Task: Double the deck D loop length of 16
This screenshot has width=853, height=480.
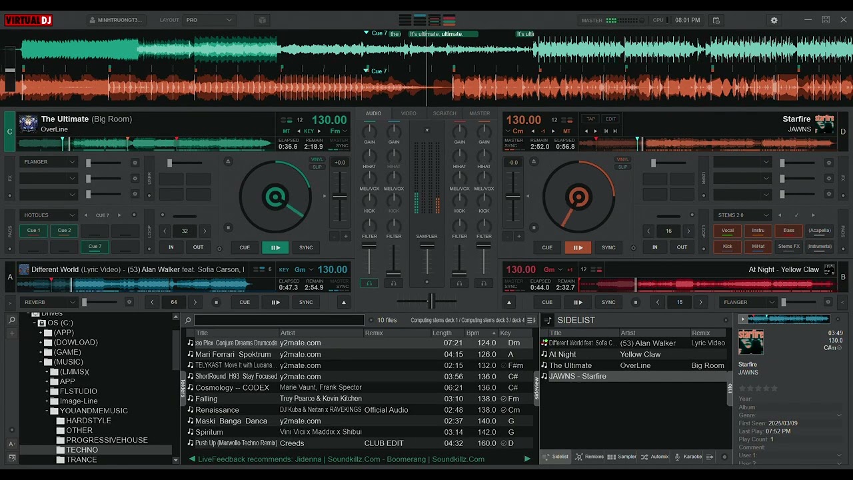Action: pos(688,231)
